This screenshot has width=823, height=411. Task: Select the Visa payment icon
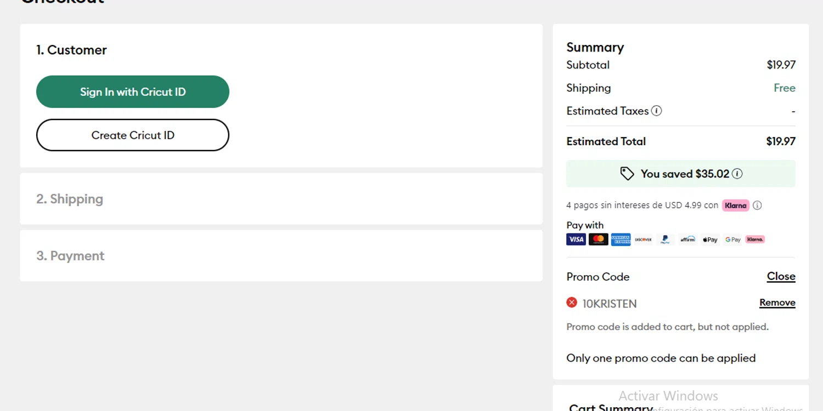576,239
